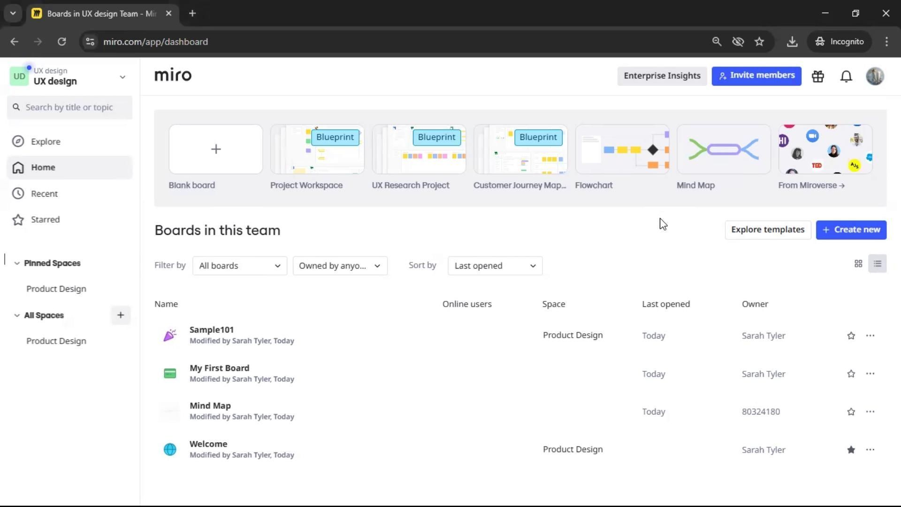
Task: Go to Recent in the sidebar
Action: pos(44,194)
